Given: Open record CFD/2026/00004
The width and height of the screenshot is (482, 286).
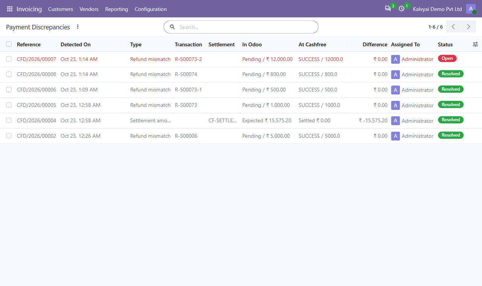Looking at the screenshot, I should click(x=37, y=120).
